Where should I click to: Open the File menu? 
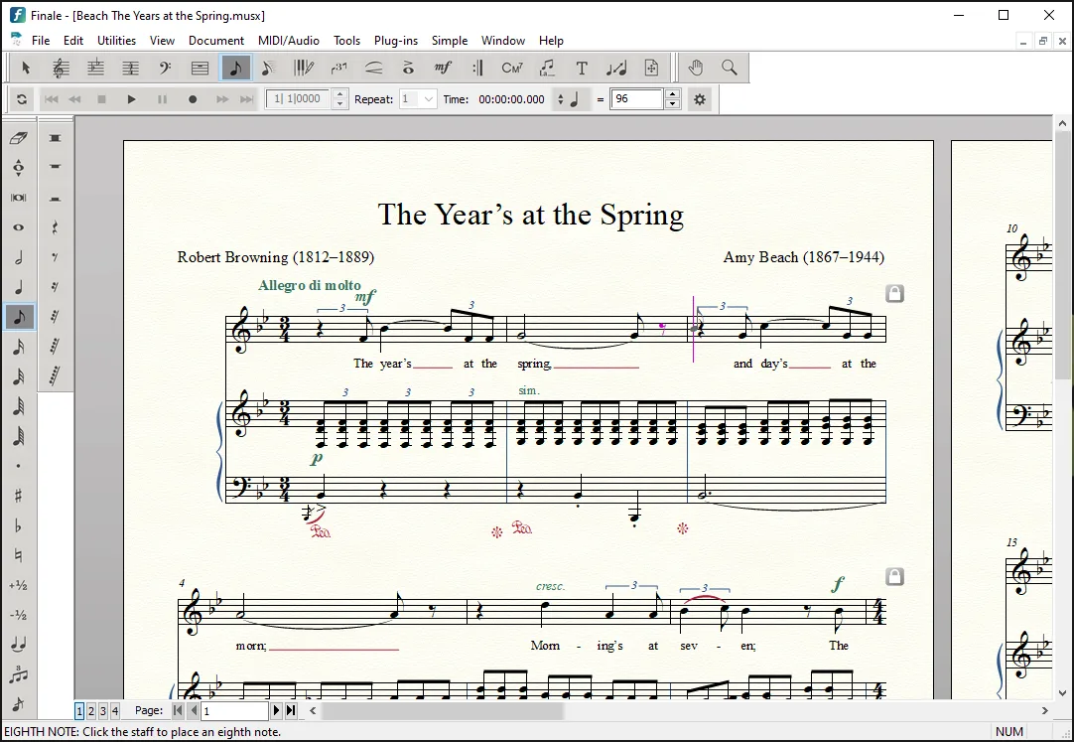point(41,41)
